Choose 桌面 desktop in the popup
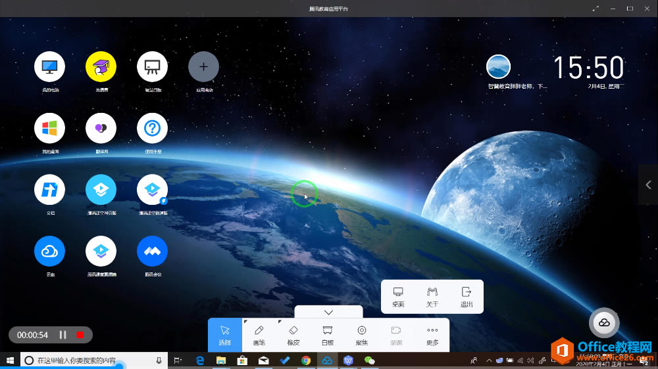This screenshot has width=658, height=369. point(398,297)
